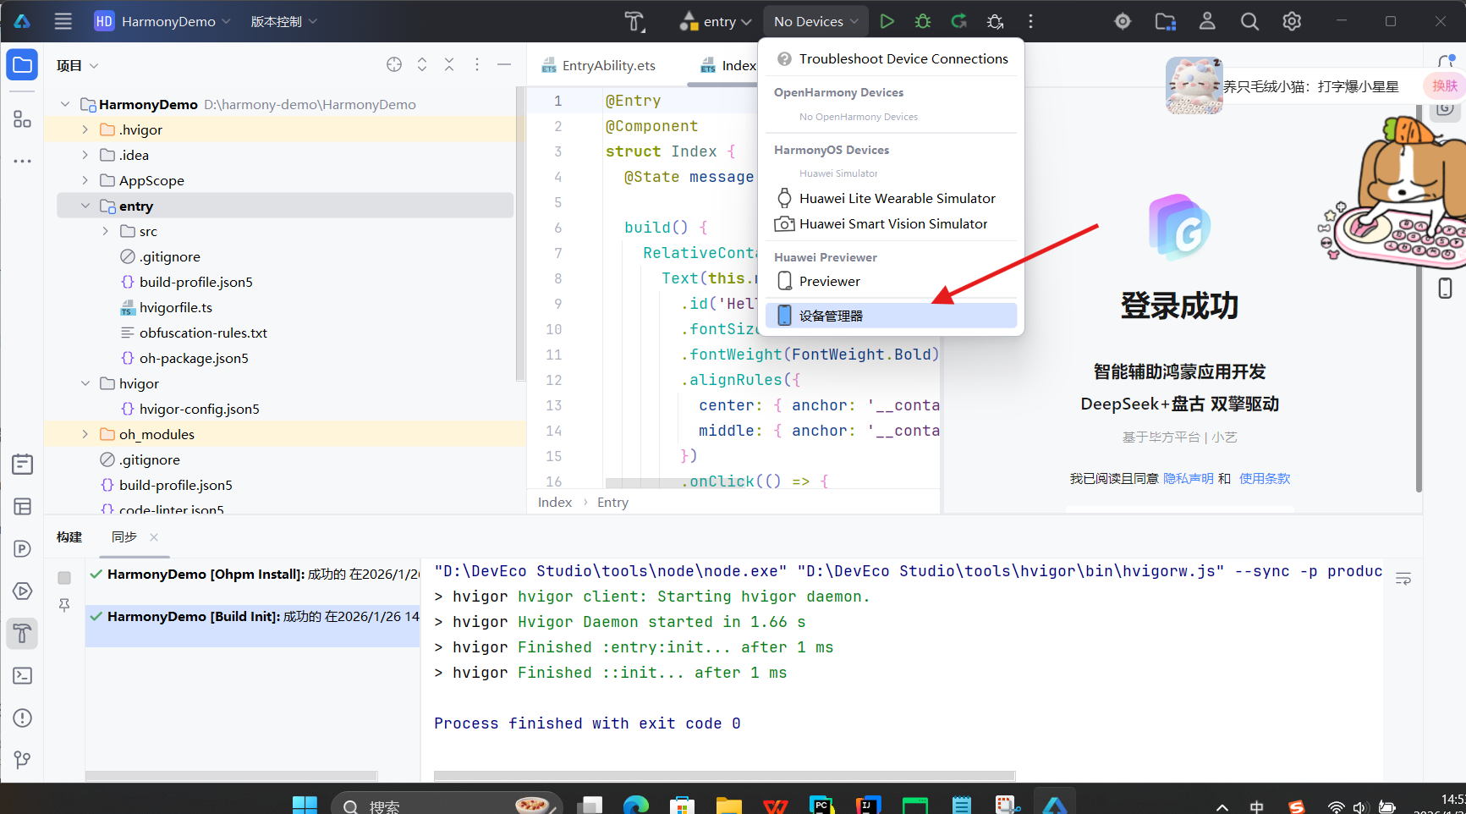This screenshot has width=1466, height=814.
Task: Run the entry configuration with play button
Action: (x=887, y=21)
